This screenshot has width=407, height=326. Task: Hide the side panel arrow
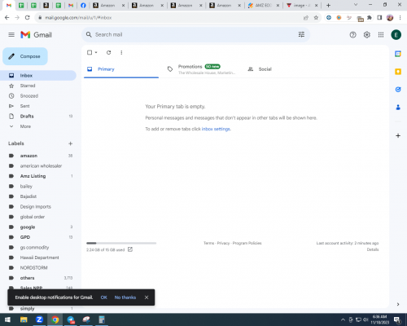click(398, 304)
